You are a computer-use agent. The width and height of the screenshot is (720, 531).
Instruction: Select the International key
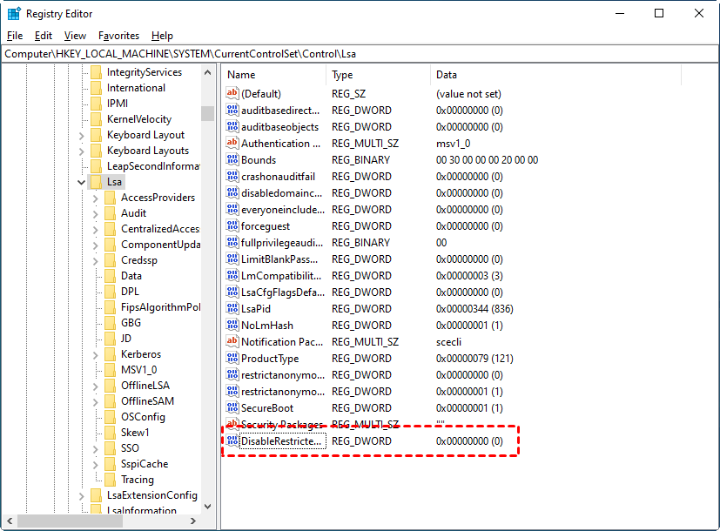point(136,88)
